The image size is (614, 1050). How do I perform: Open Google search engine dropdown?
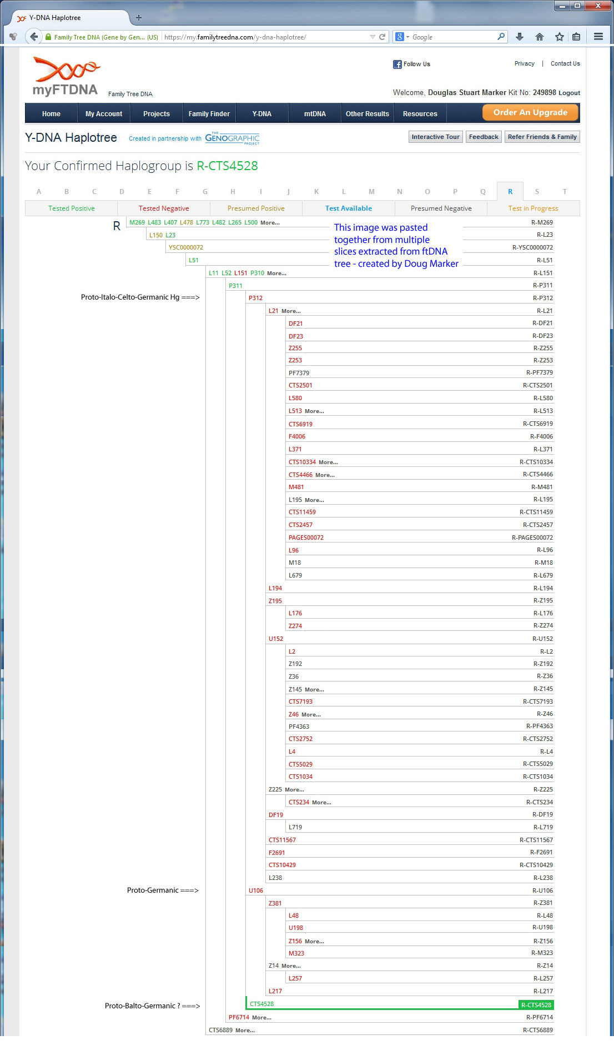click(402, 37)
